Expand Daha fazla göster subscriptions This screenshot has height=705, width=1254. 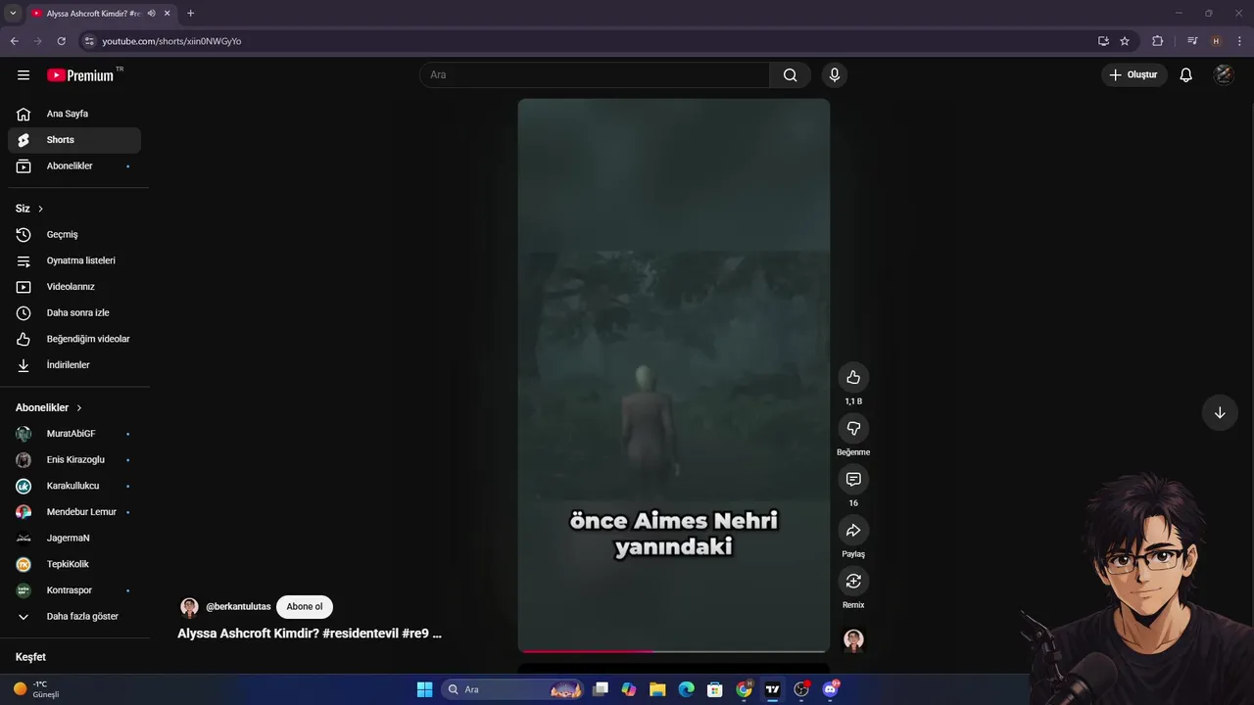[x=74, y=616]
